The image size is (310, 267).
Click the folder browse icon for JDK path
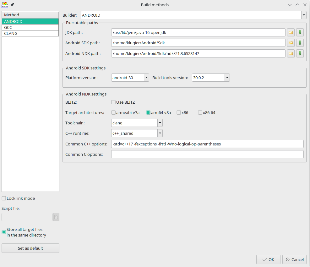pyautogui.click(x=291, y=32)
